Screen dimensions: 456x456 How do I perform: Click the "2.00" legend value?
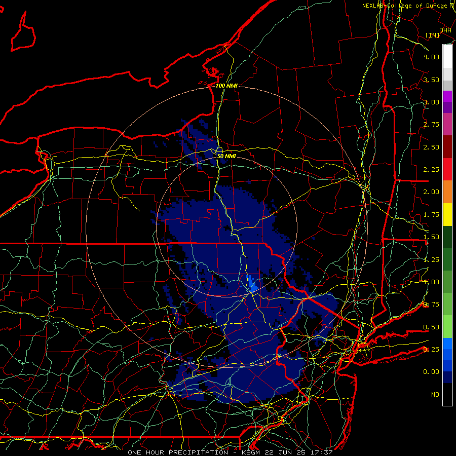(x=431, y=192)
